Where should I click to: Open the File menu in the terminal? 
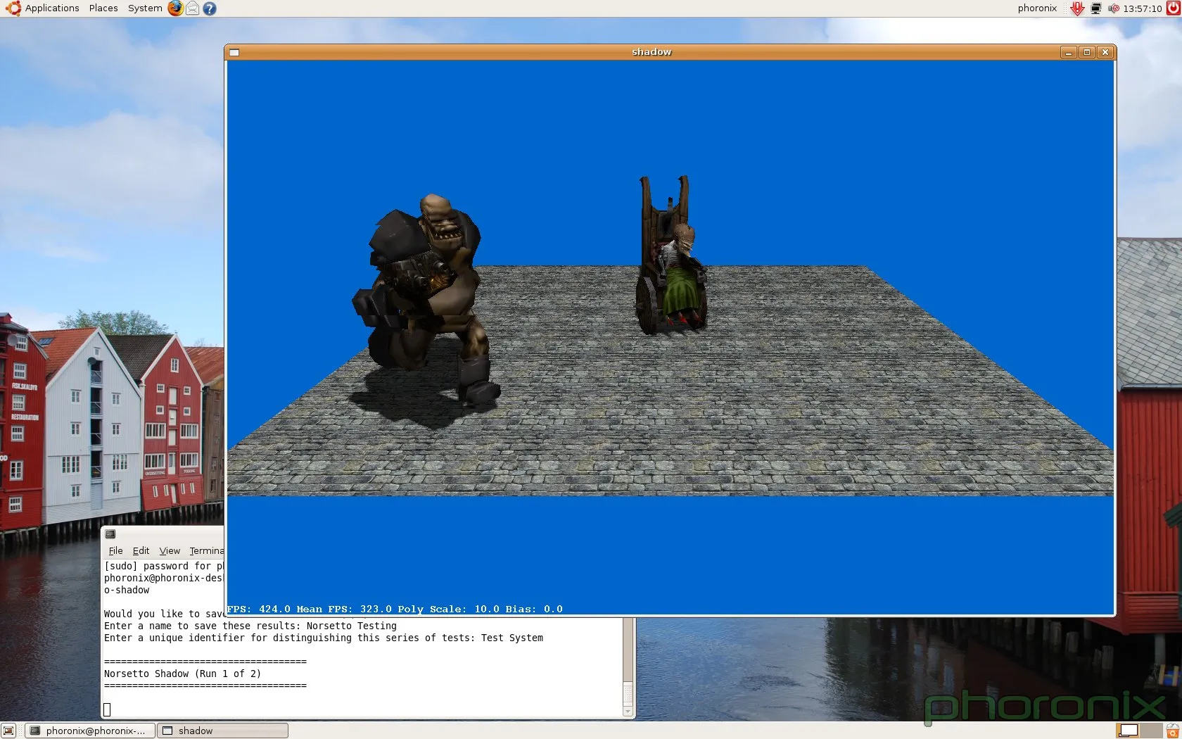116,551
